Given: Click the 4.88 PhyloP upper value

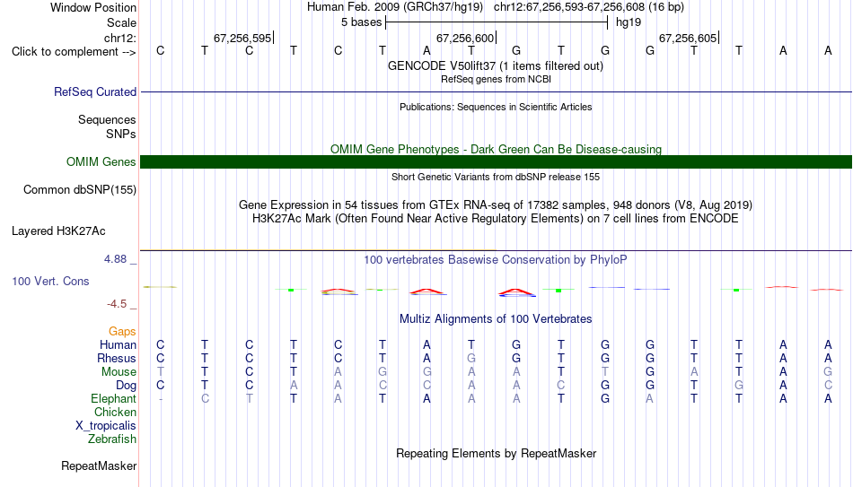Looking at the screenshot, I should click(x=115, y=259).
